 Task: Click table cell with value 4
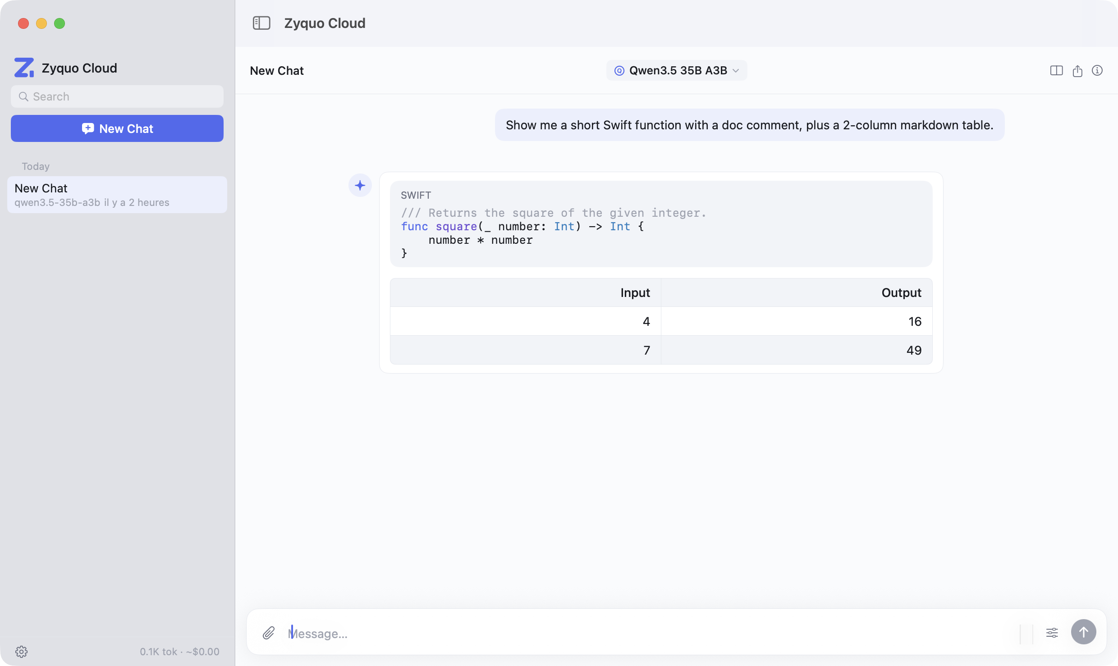pos(525,321)
